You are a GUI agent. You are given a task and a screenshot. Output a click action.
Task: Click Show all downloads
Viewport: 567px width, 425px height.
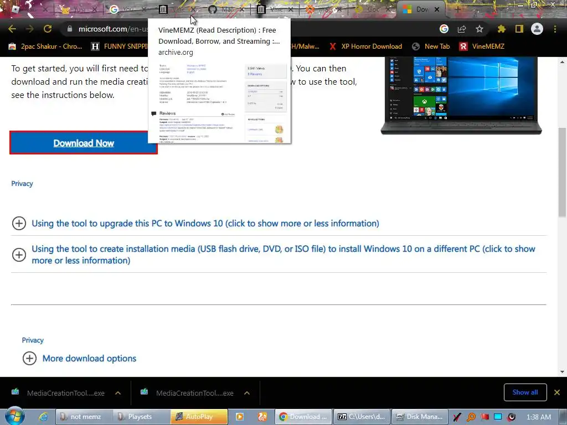coord(525,392)
